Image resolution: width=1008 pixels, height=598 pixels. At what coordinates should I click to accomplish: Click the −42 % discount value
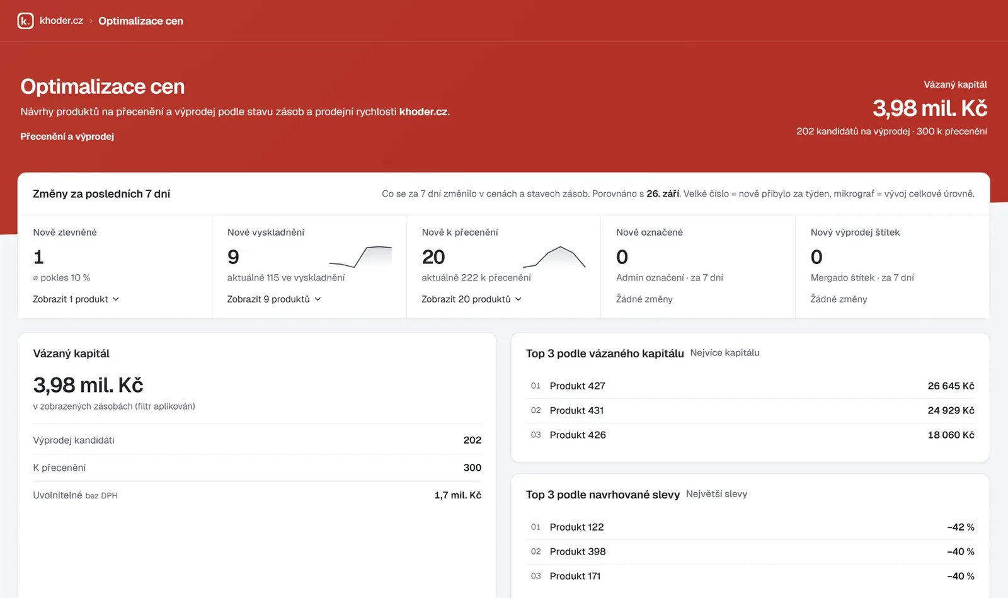pyautogui.click(x=961, y=527)
